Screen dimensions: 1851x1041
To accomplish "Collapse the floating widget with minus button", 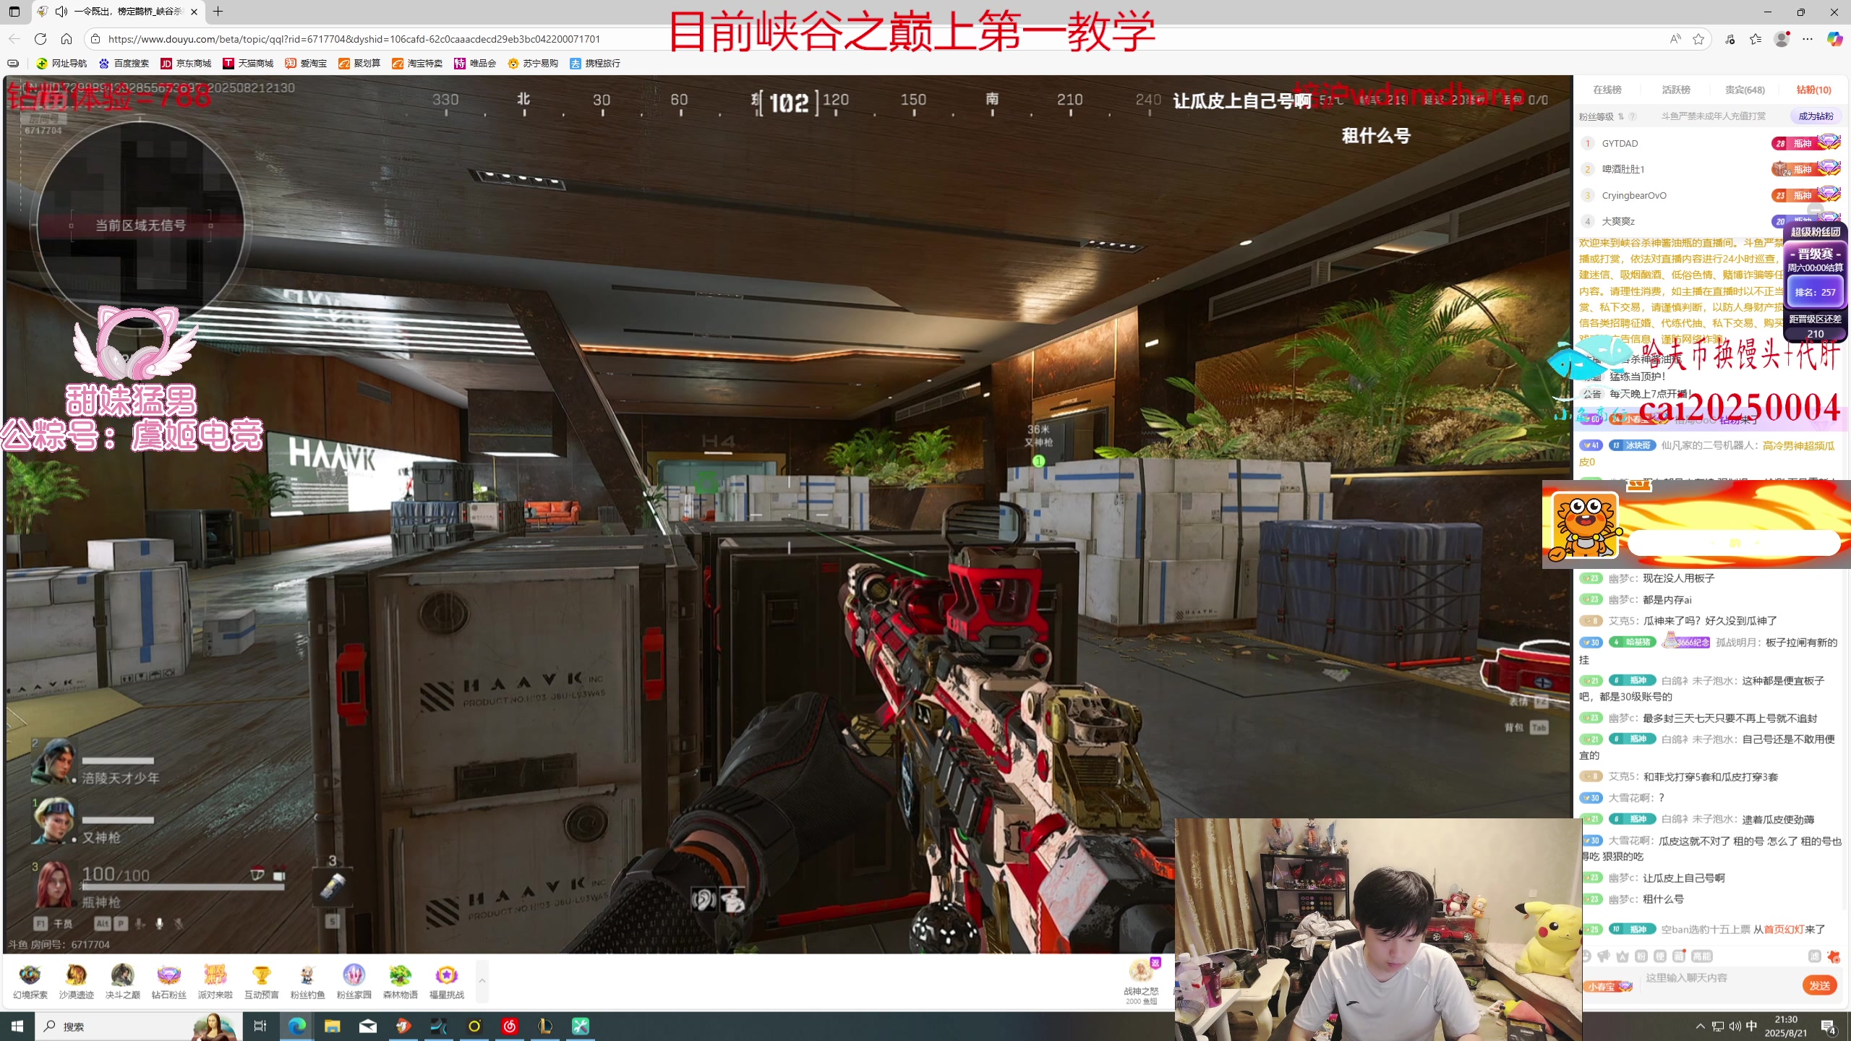I will click(1815, 210).
